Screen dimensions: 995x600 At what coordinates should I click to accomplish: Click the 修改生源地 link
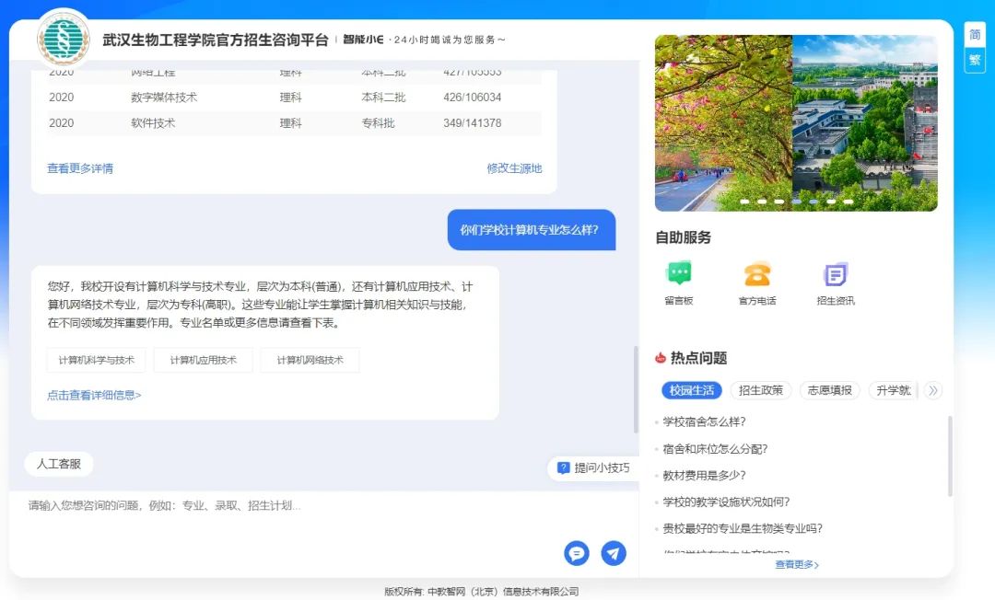pos(514,168)
